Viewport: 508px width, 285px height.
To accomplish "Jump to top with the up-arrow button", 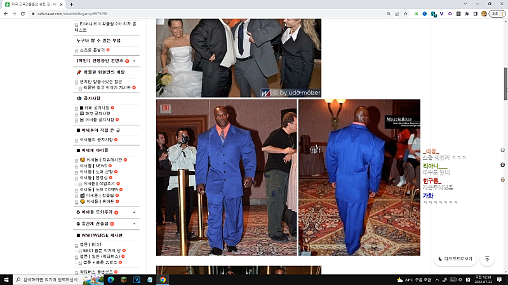I will click(487, 259).
